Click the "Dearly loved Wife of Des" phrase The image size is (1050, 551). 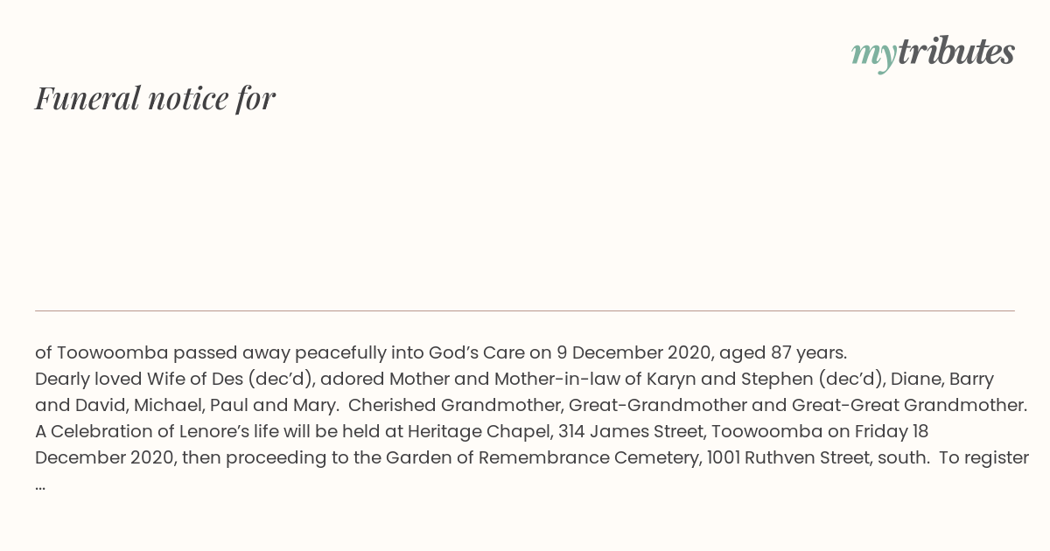(x=138, y=379)
